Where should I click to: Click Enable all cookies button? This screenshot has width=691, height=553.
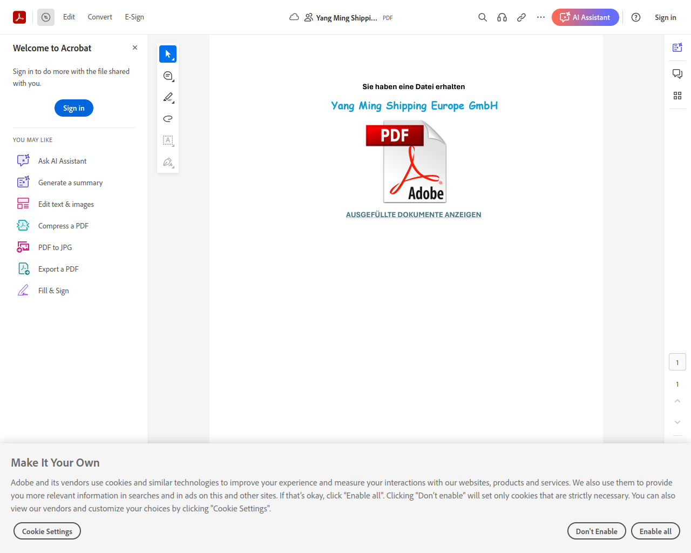coord(655,531)
